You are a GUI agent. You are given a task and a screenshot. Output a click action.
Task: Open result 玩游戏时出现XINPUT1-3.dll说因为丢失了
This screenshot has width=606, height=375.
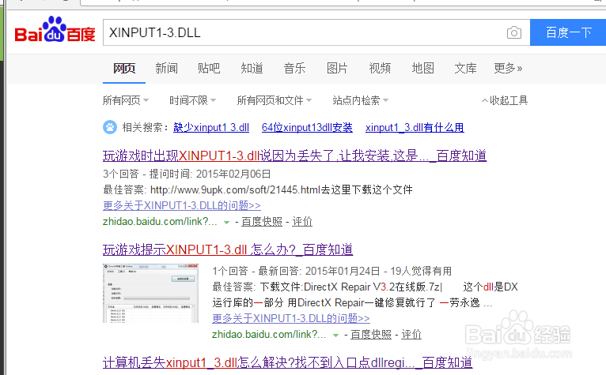pyautogui.click(x=294, y=156)
